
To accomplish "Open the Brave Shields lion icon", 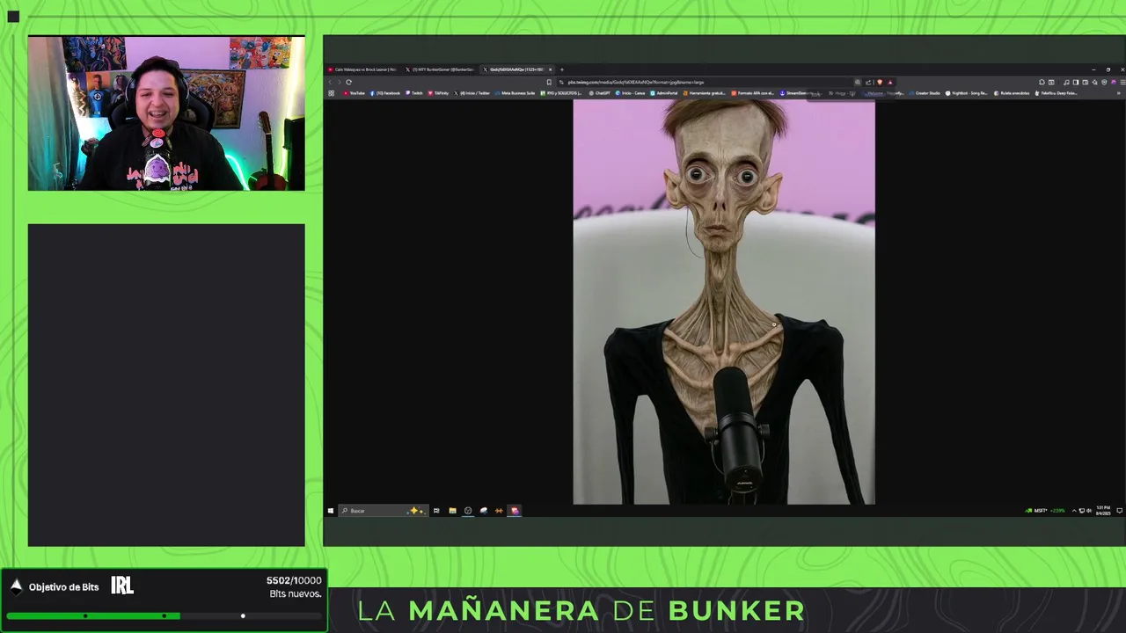I will 880,82.
